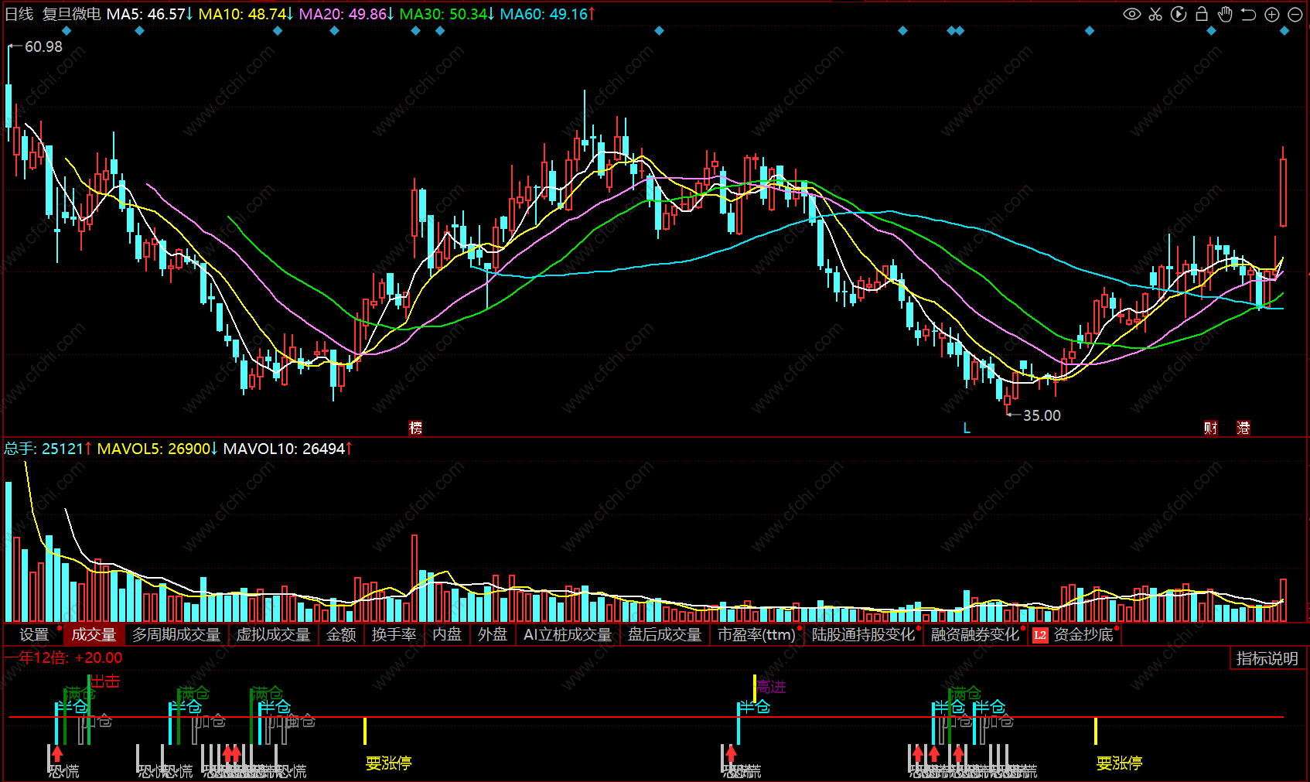The image size is (1310, 782).
Task: Select the scissors cut tool
Action: pyautogui.click(x=1155, y=14)
